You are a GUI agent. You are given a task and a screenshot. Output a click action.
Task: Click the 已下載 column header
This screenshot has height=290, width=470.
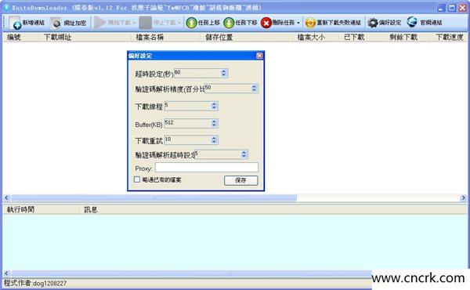pos(362,37)
